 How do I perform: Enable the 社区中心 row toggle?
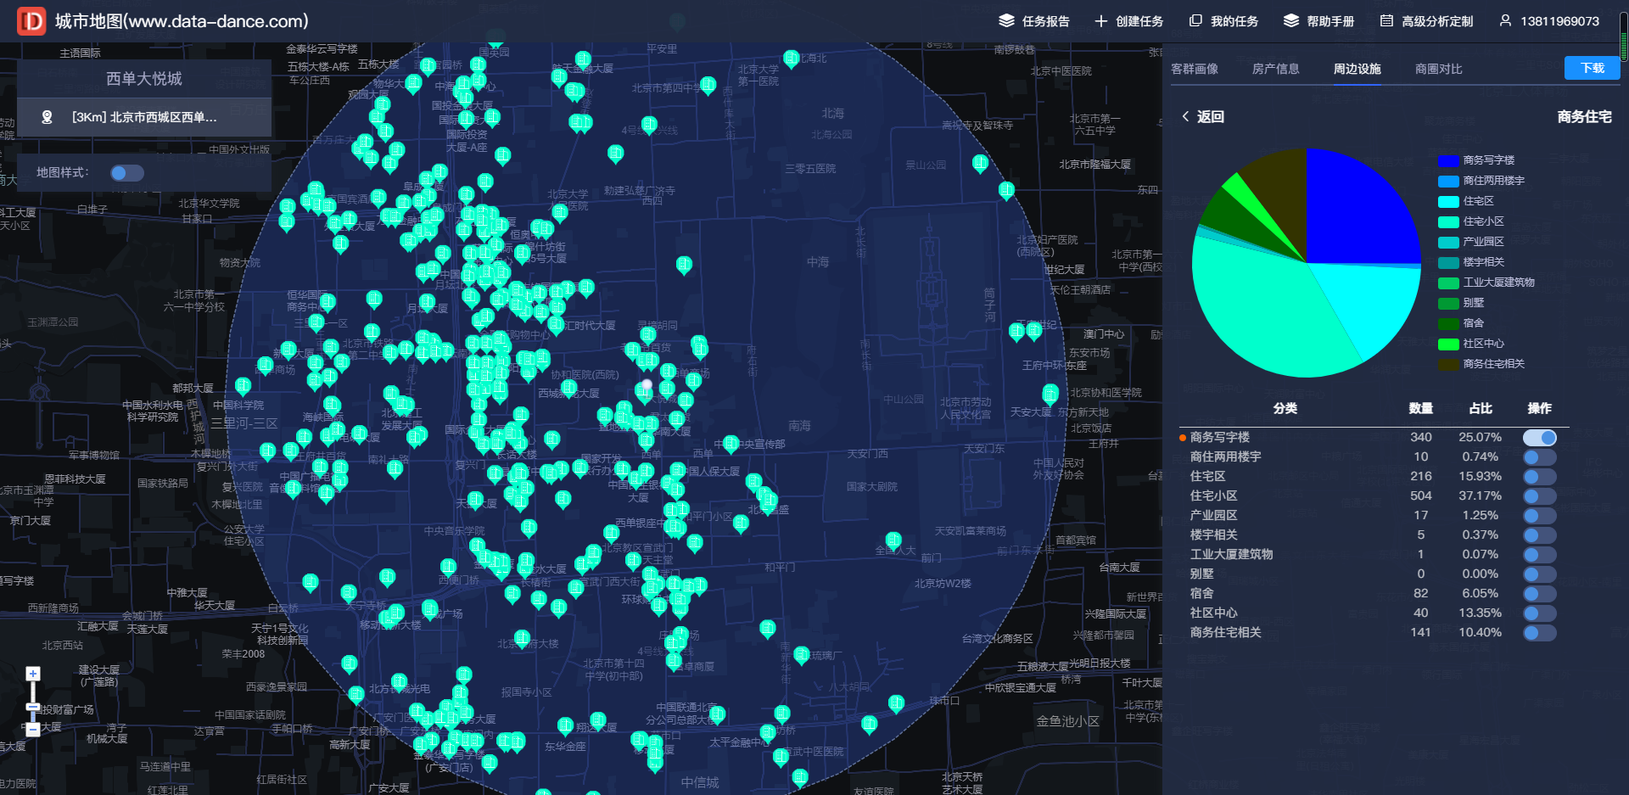1539,613
